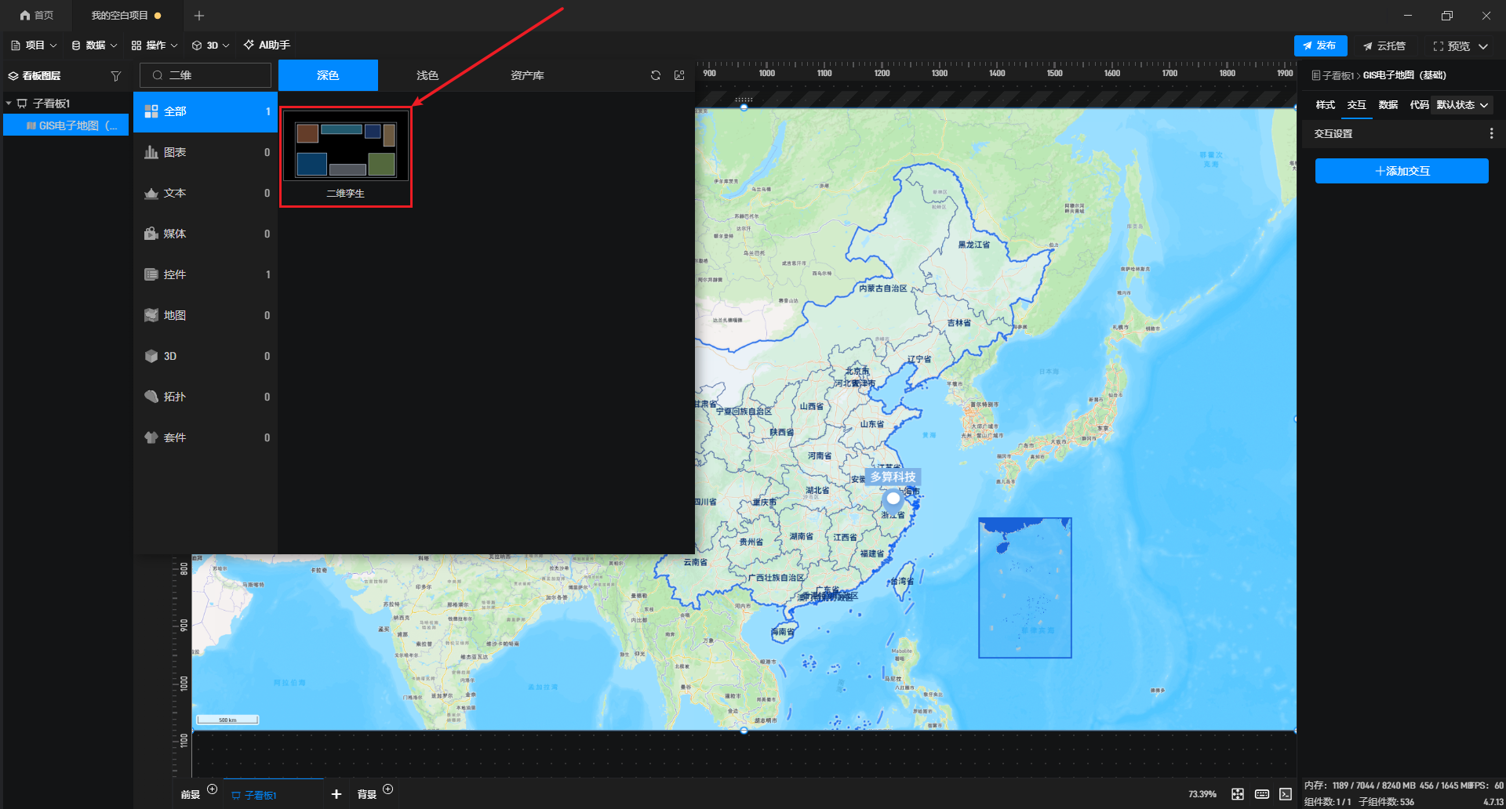Switch to the 浅色 light theme tab

click(x=427, y=75)
